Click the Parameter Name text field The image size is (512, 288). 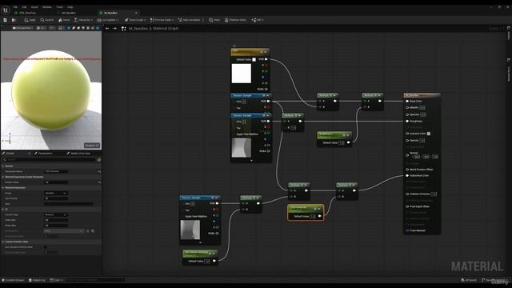pyautogui.click(x=56, y=171)
